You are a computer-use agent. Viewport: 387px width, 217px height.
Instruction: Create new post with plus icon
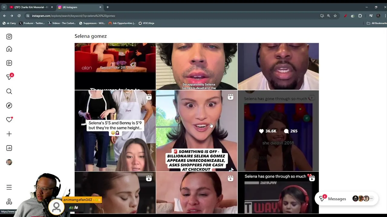pyautogui.click(x=9, y=134)
